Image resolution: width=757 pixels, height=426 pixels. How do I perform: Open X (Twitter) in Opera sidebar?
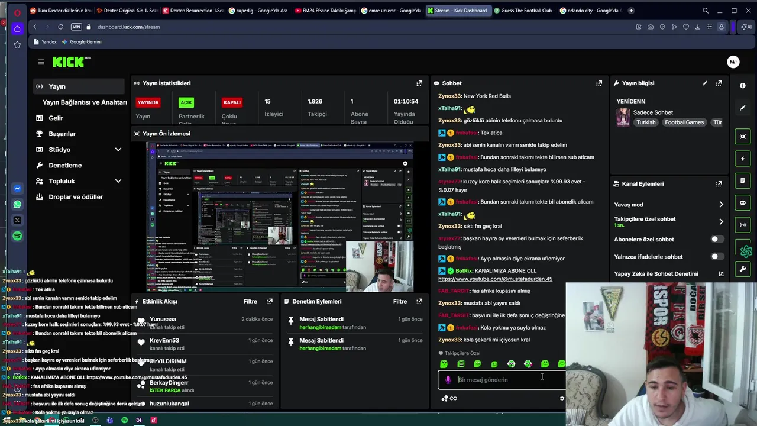click(x=17, y=220)
